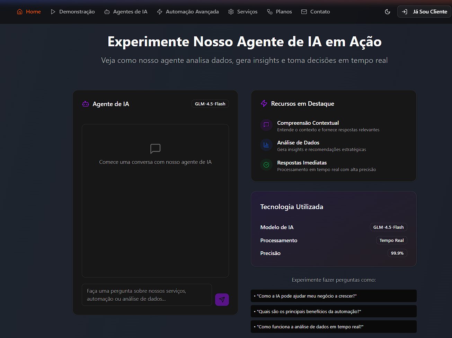Choose suggestion about principais benefícios da automação
Screen dimensions: 452x338
point(333,311)
